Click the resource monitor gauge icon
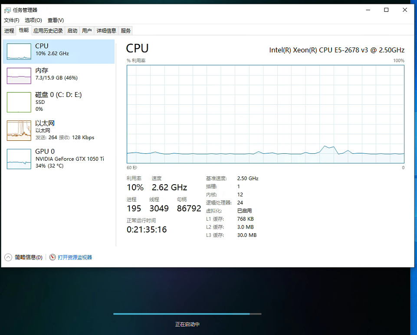 click(53, 257)
